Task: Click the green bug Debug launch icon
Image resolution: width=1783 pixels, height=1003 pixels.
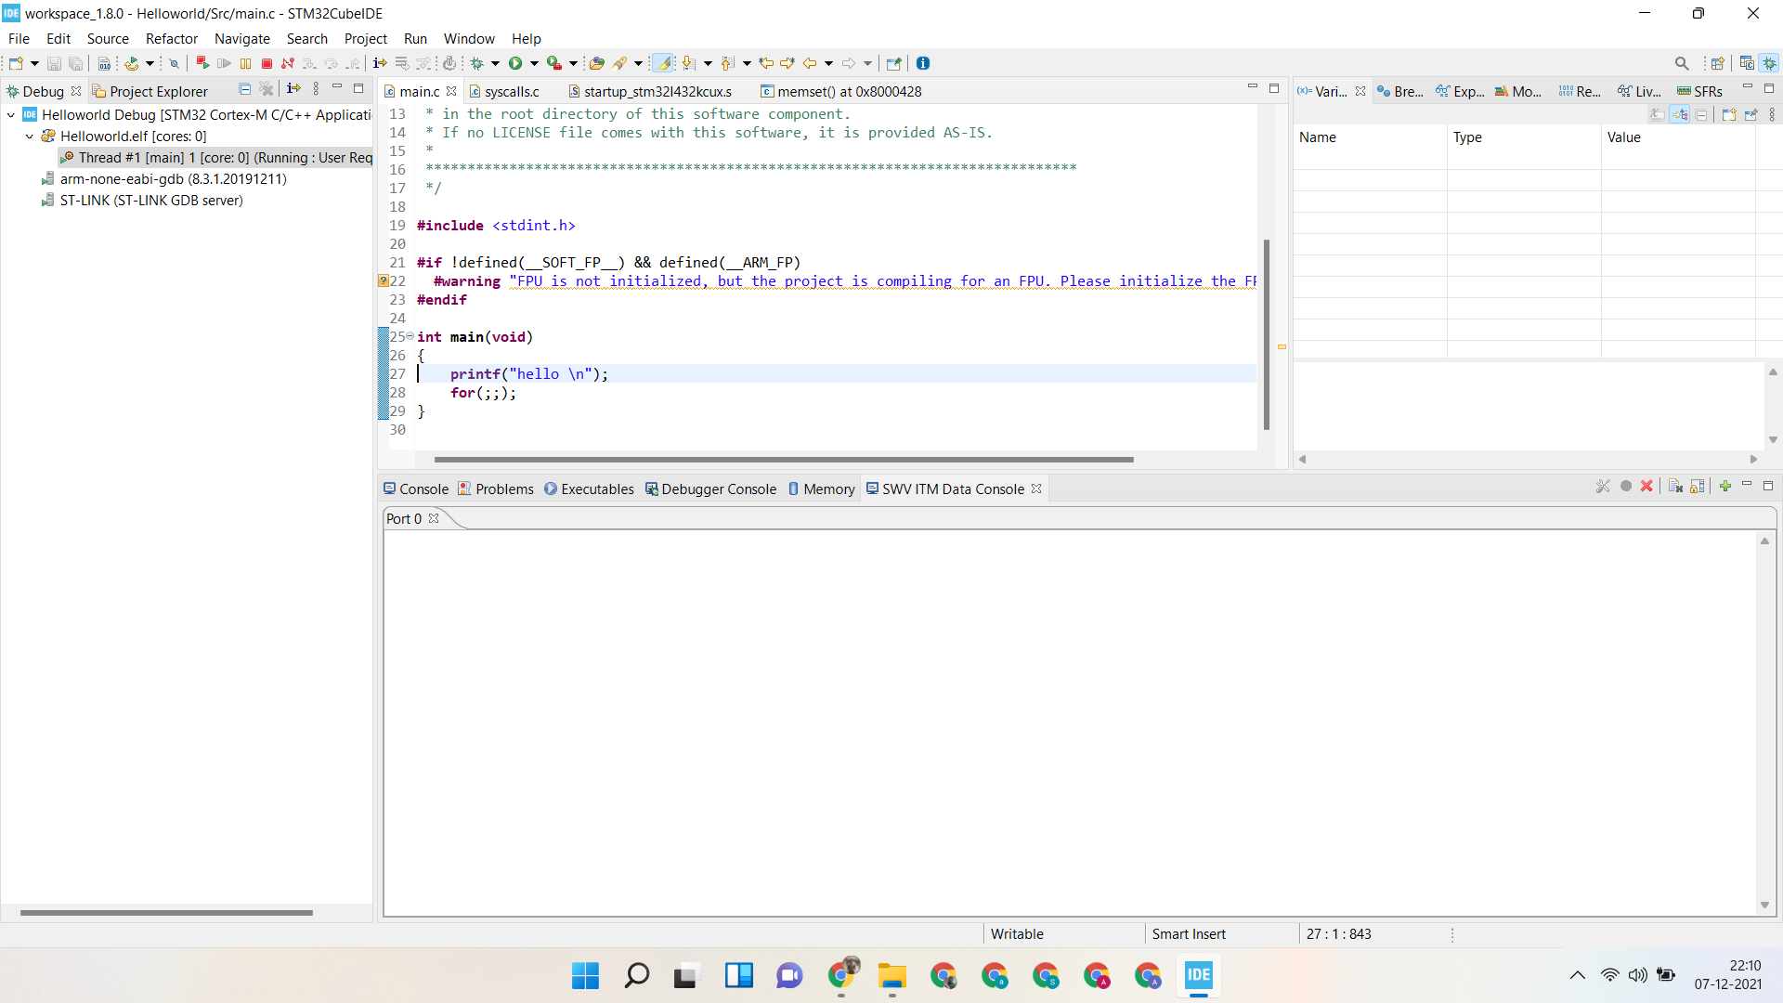Action: (x=477, y=63)
